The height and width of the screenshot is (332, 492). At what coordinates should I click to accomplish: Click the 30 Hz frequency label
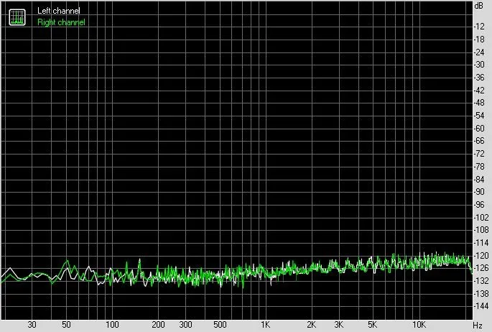click(32, 325)
